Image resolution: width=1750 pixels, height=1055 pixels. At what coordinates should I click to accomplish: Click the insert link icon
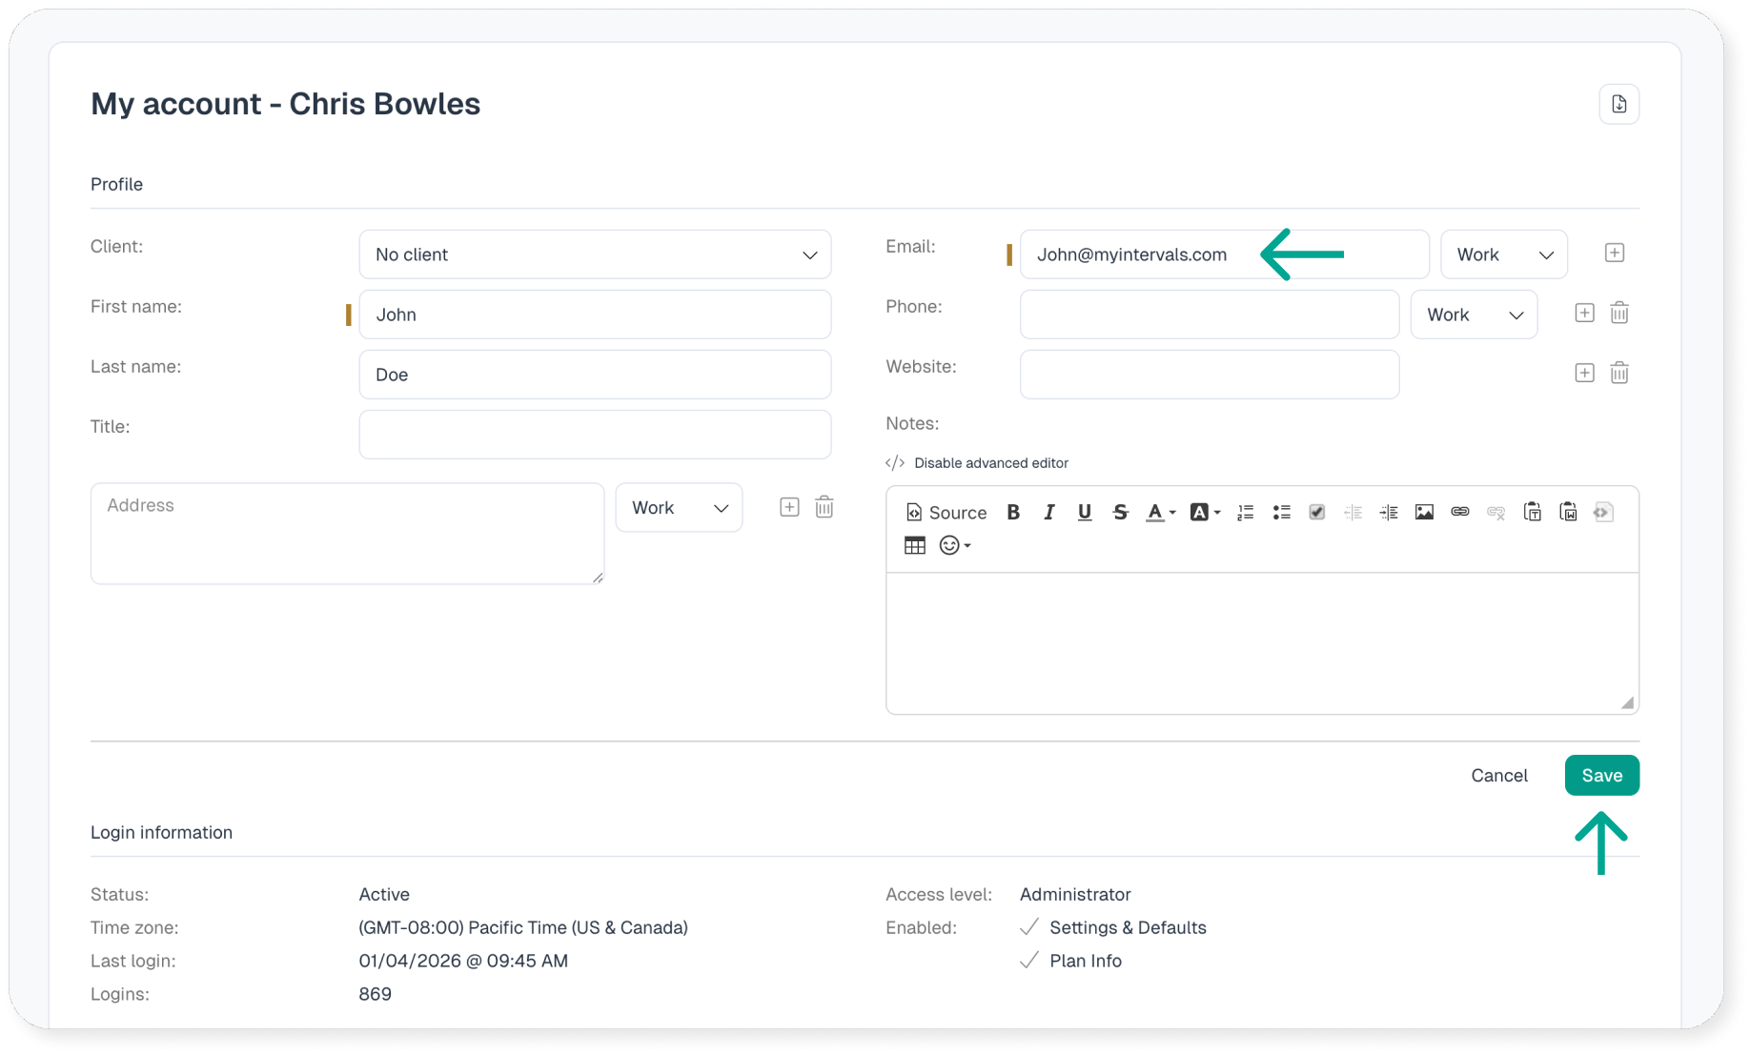pos(1459,513)
